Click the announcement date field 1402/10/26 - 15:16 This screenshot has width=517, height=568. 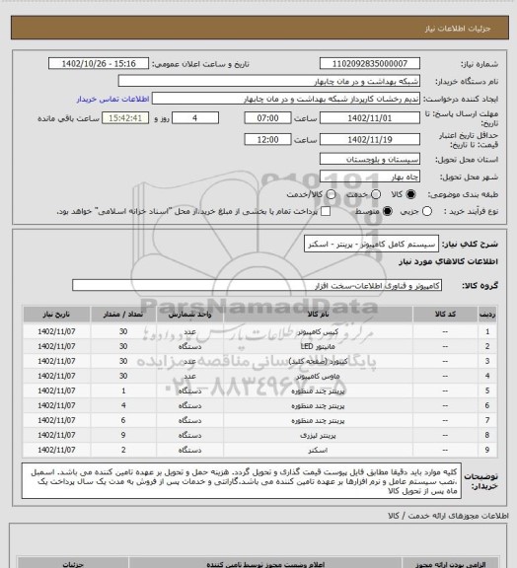[99, 64]
